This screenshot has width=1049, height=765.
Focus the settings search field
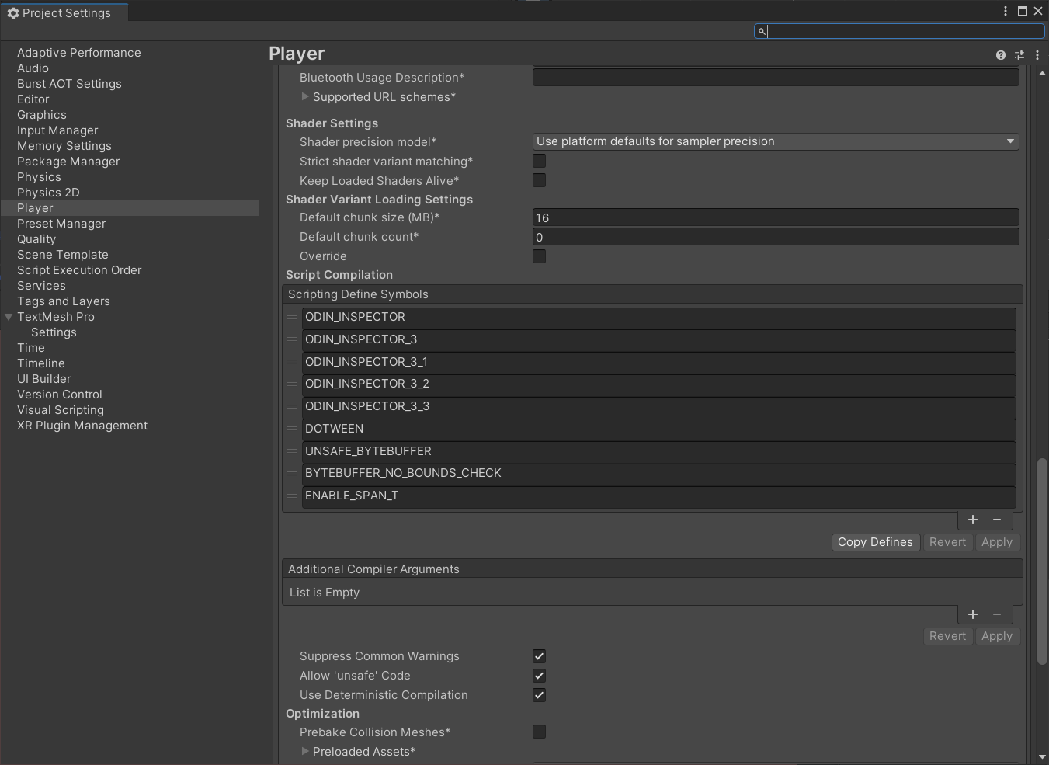pos(899,31)
